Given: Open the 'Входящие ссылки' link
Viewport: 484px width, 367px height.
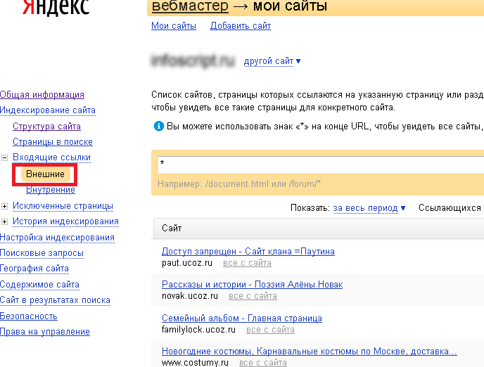Looking at the screenshot, I should pos(51,157).
